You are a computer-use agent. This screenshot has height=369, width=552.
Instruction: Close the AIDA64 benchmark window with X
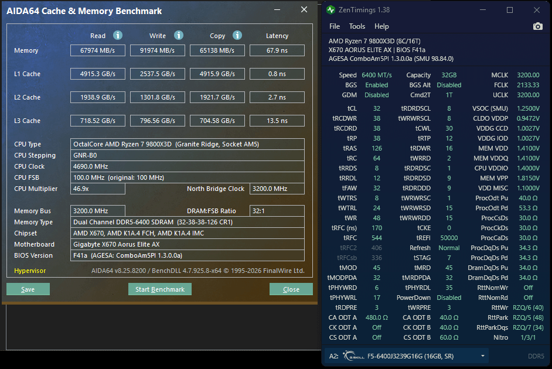304,10
